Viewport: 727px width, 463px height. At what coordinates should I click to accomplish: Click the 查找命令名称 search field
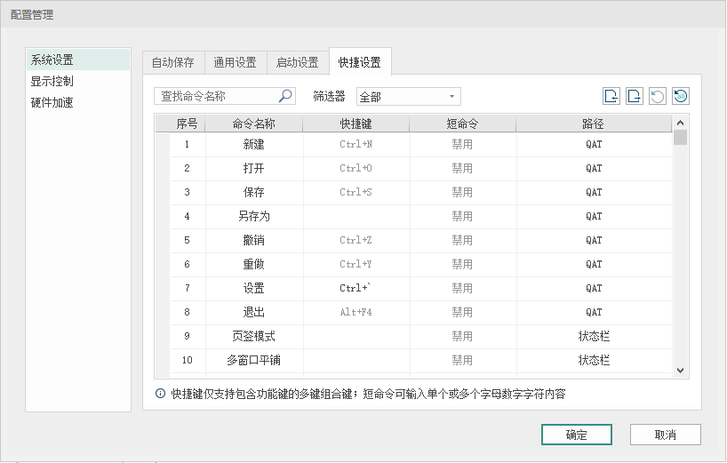tap(218, 96)
